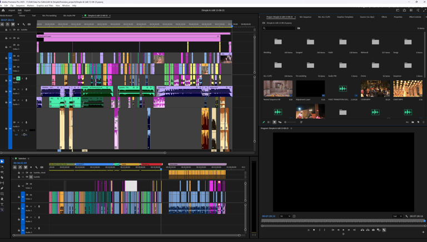Click the Home icon

coord(3,10)
